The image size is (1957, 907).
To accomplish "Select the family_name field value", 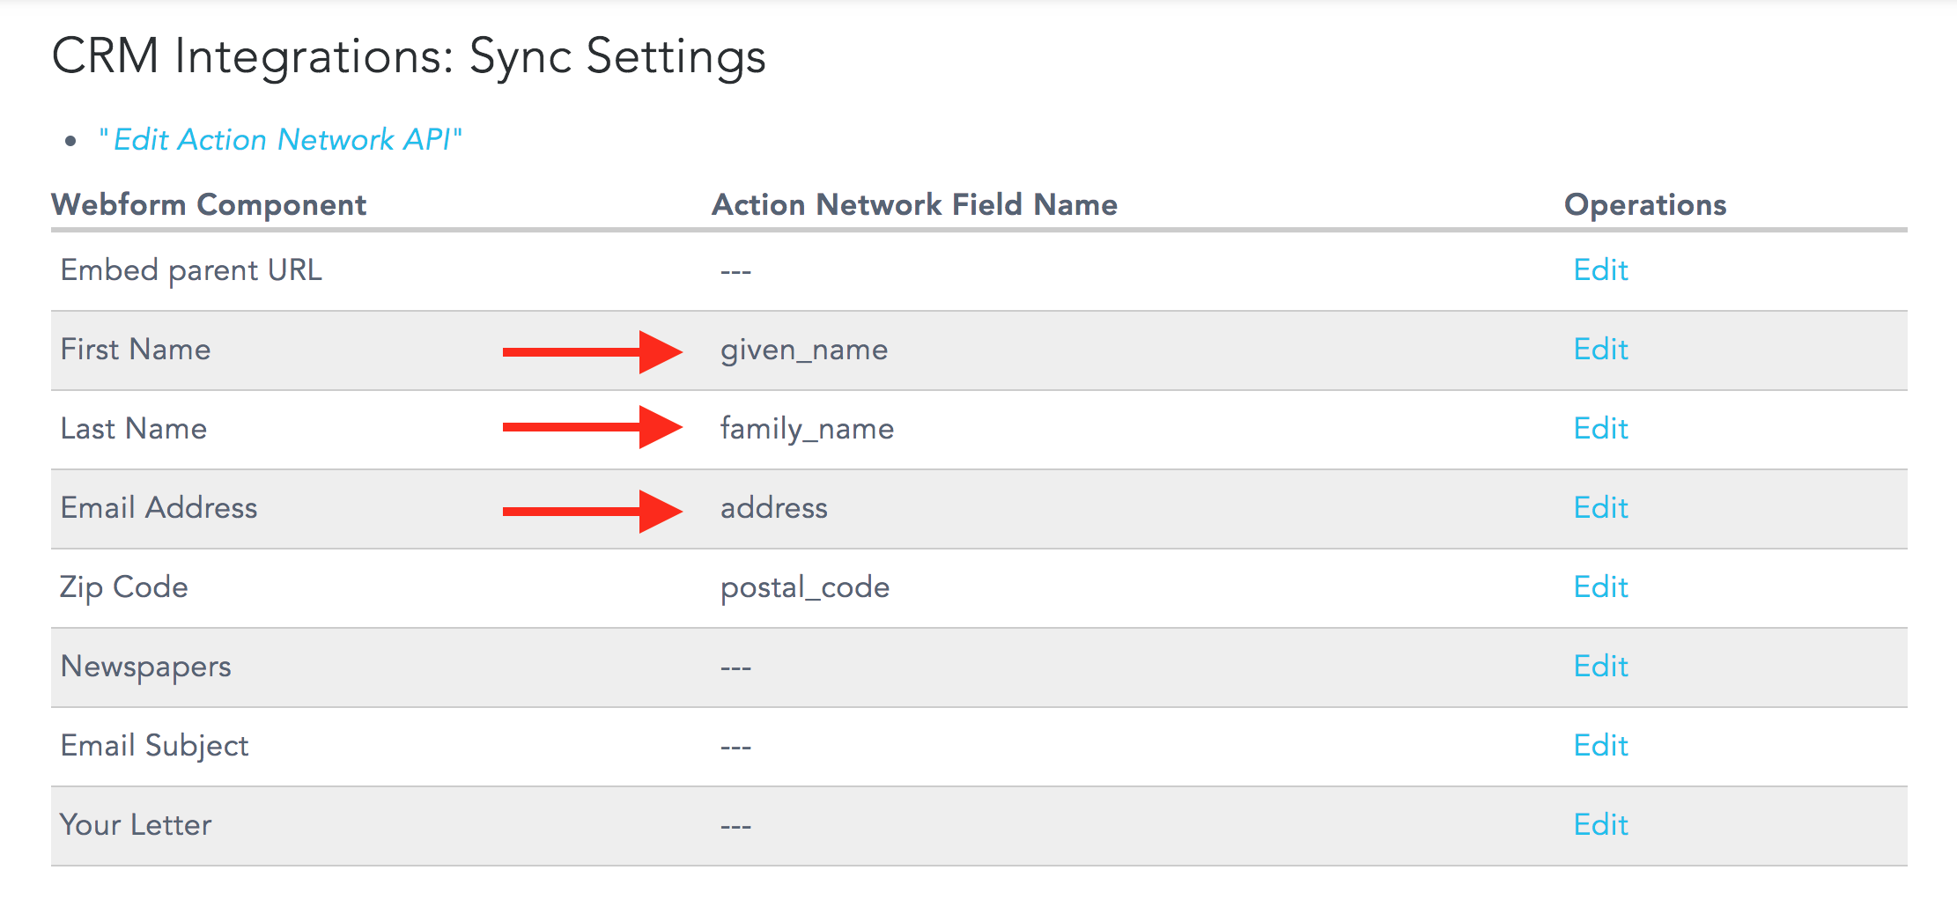I will [x=807, y=429].
